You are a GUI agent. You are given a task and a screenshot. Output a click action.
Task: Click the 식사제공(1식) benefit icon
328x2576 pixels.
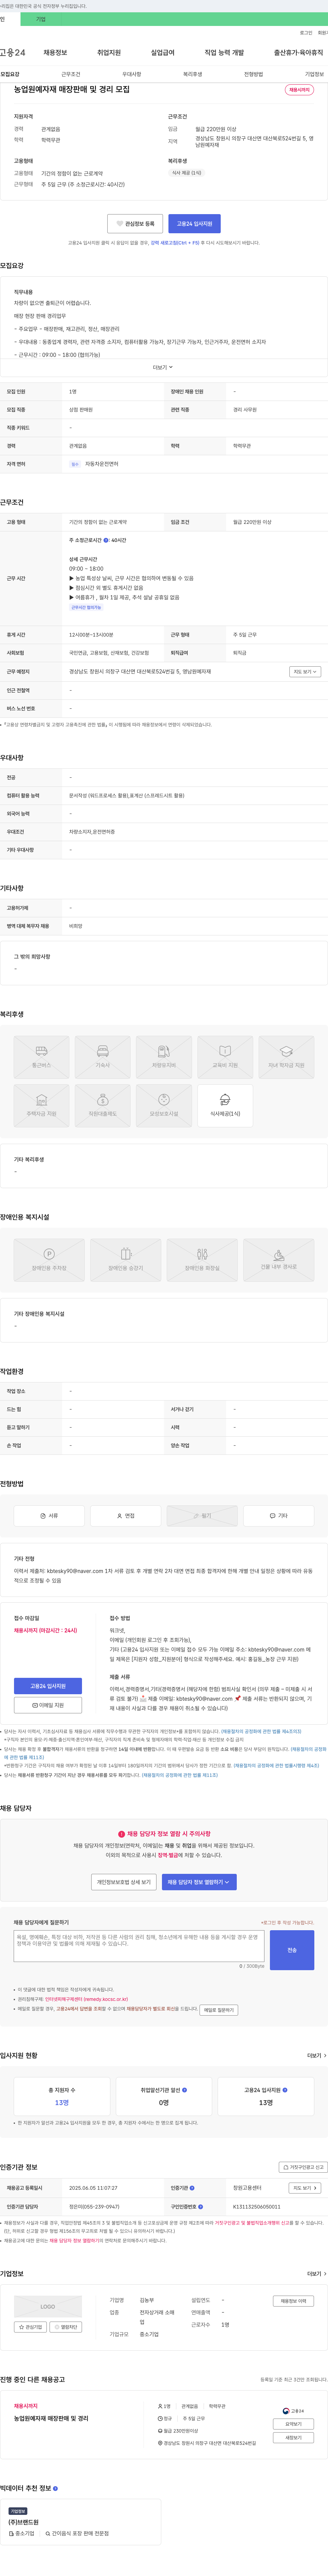[225, 1106]
